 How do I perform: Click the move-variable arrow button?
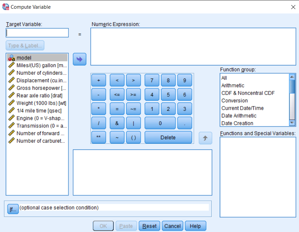pos(80,59)
